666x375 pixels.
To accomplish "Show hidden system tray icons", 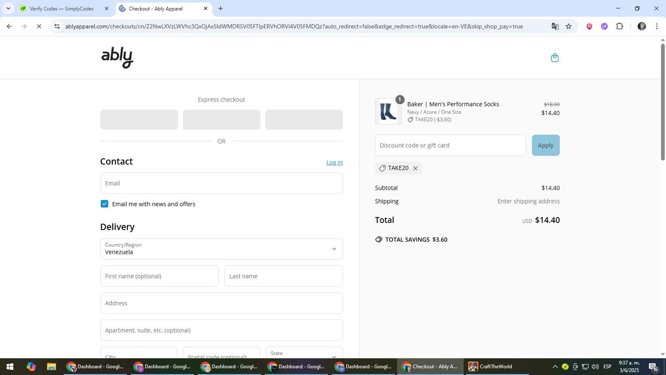I will tap(555, 367).
